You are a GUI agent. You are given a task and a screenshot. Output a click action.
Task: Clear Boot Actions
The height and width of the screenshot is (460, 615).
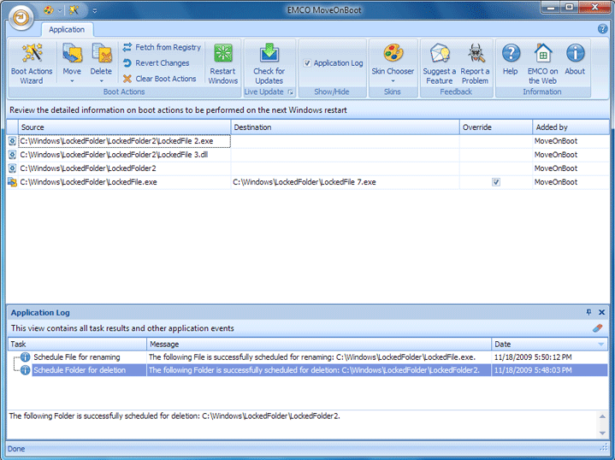(160, 79)
